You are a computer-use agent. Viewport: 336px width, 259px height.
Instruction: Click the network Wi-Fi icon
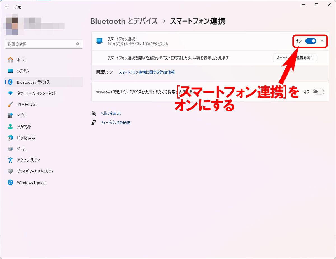[x=10, y=93]
